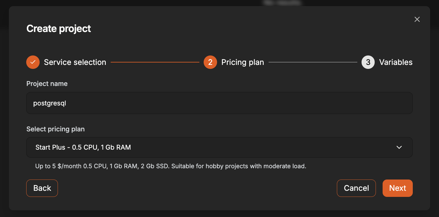
Task: Focus the Project name field containing postgresql
Action: (x=220, y=103)
